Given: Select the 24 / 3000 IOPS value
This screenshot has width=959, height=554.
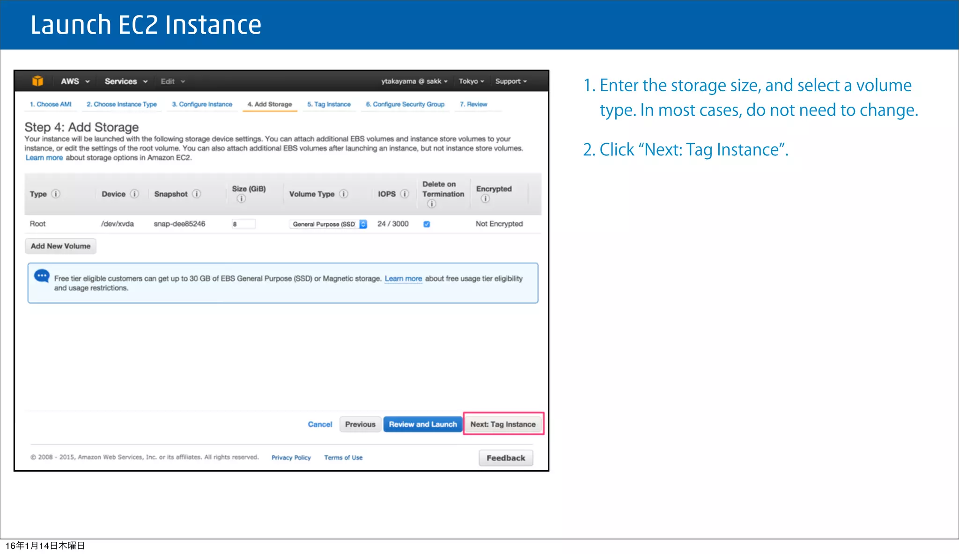Looking at the screenshot, I should [x=393, y=224].
